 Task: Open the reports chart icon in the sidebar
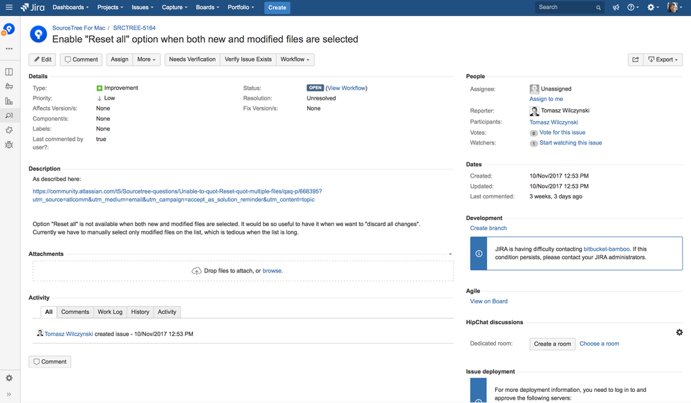pyautogui.click(x=9, y=101)
